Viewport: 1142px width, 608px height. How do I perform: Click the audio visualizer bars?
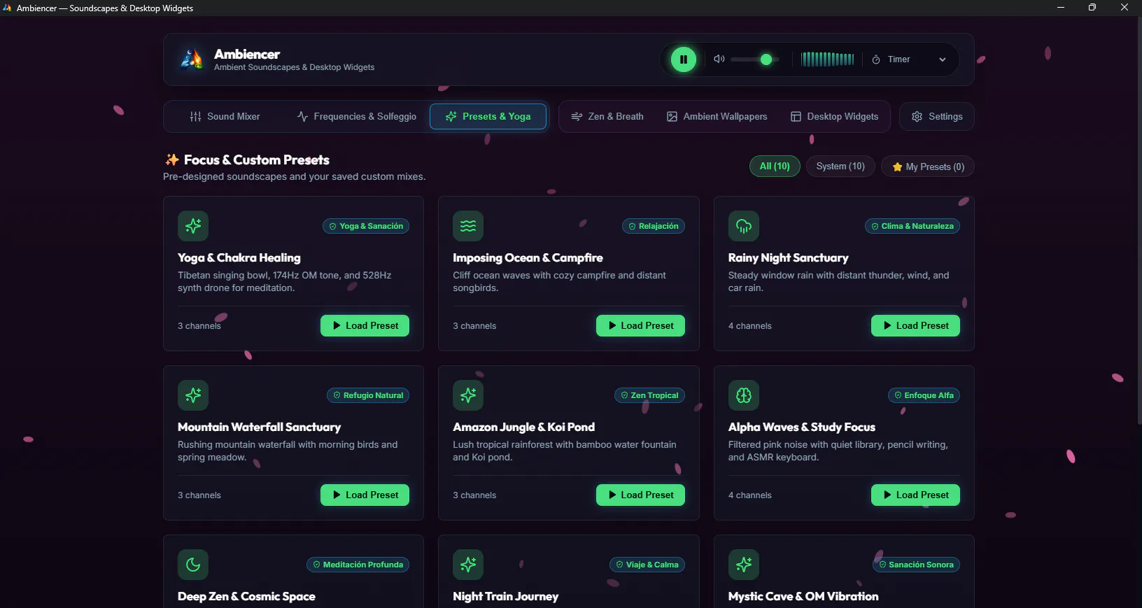(827, 59)
